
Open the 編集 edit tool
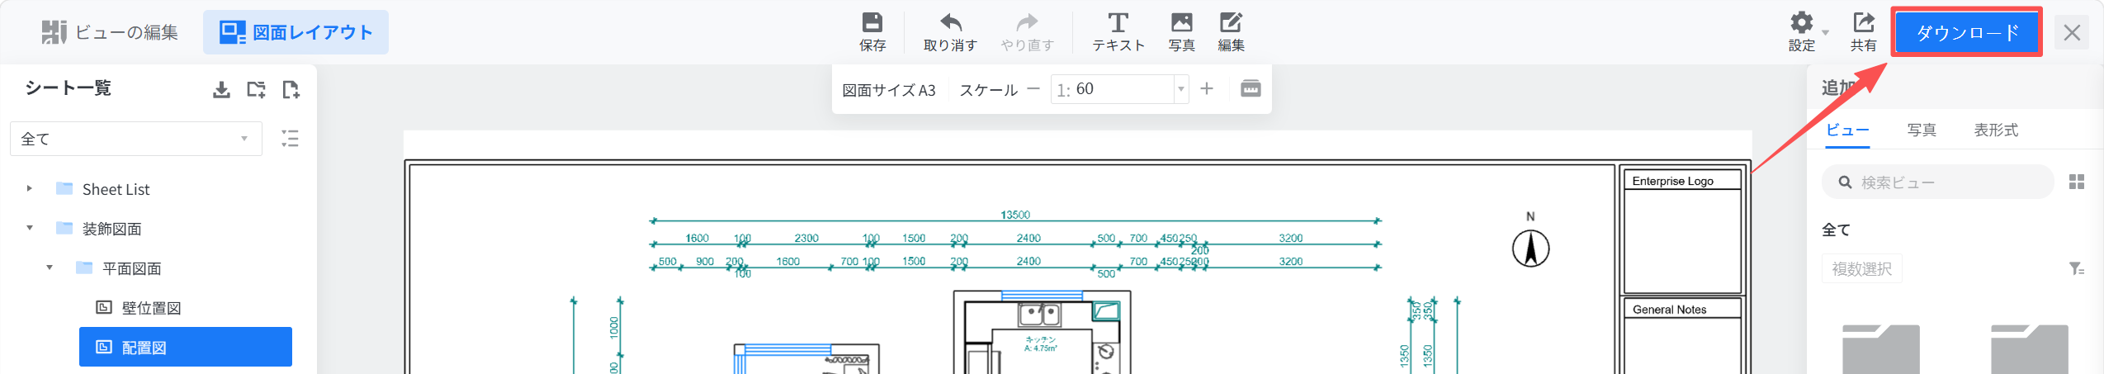click(x=1231, y=31)
